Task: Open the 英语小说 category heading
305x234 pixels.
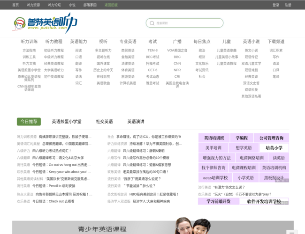Action: (x=251, y=42)
